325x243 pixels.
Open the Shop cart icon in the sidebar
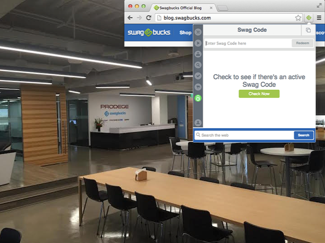tap(198, 32)
